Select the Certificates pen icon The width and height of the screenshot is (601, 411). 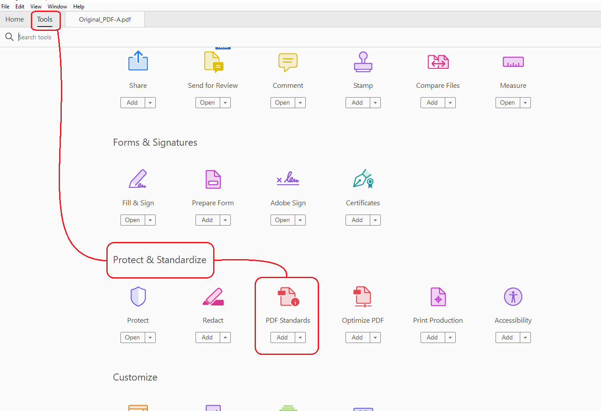(x=363, y=179)
